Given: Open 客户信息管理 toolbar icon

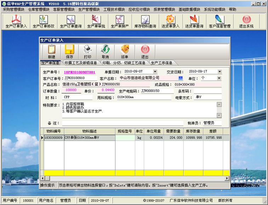Looking at the screenshot, I should click(220, 22).
